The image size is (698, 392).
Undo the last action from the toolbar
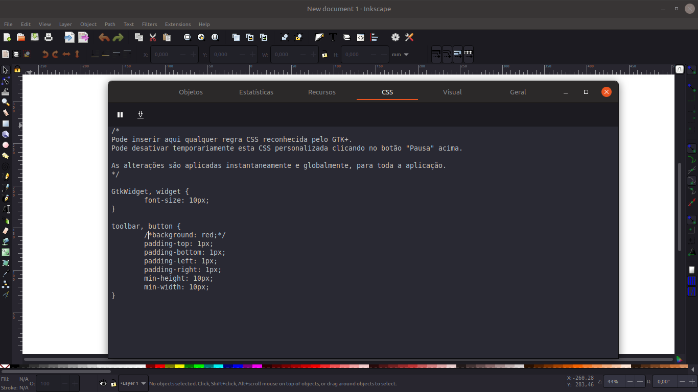[x=104, y=37]
